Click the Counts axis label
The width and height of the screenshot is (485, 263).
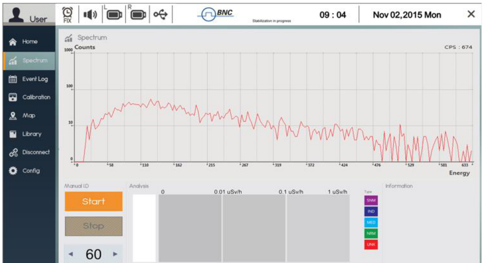tap(85, 47)
